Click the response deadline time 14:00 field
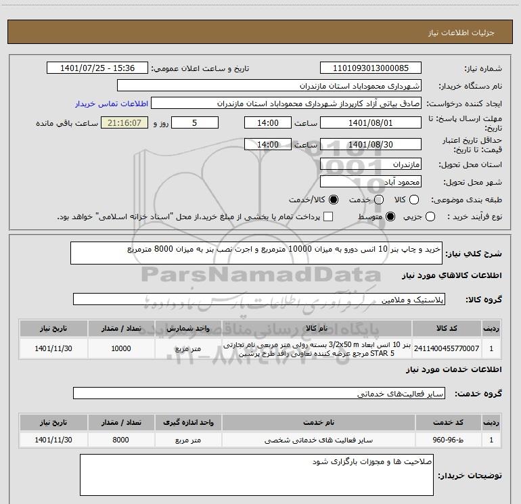The width and height of the screenshot is (521, 504). coord(268,122)
